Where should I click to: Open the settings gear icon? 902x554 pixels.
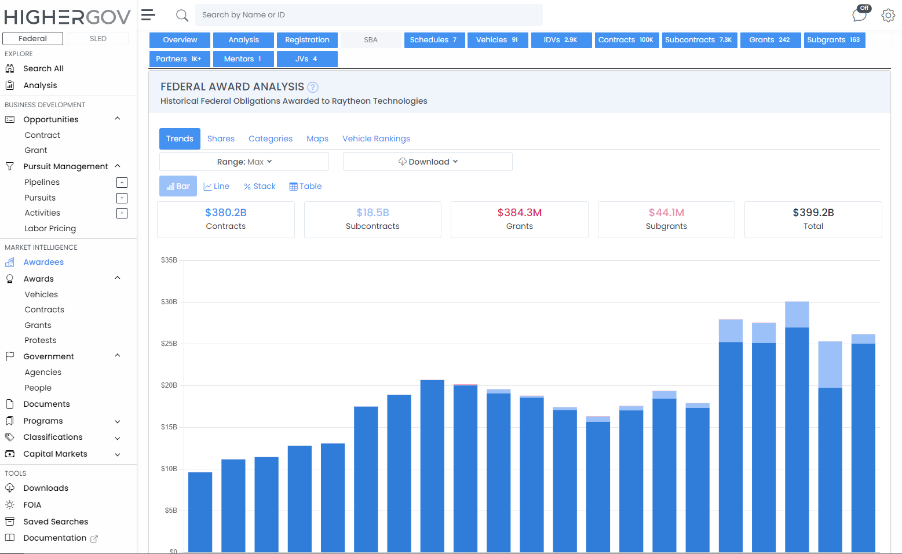[x=888, y=15]
